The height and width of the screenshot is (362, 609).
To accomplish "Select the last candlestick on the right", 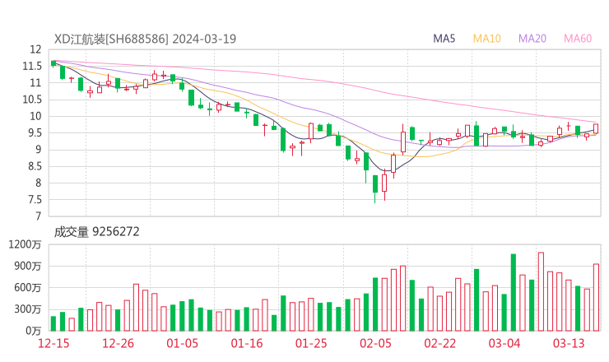I will (x=596, y=128).
